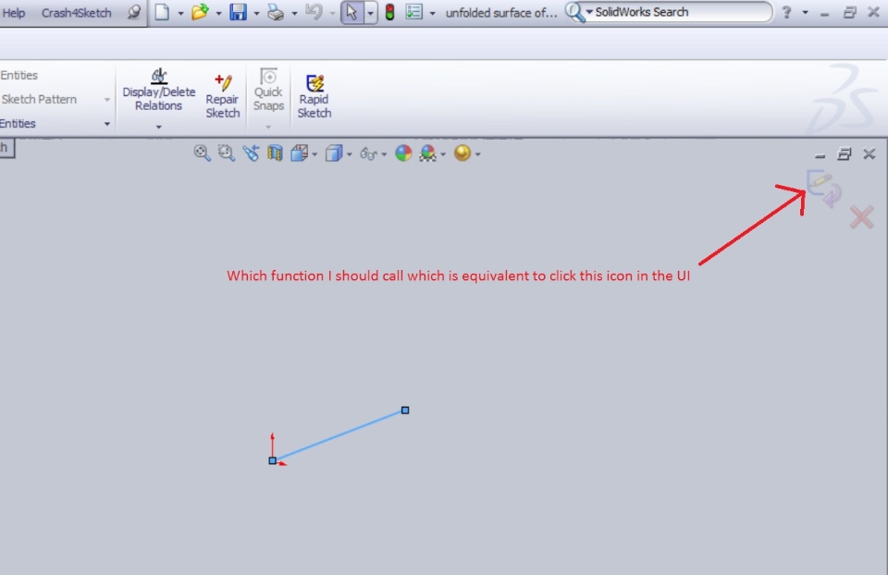The image size is (888, 575).
Task: Expand the Help question mark dropdown arrow
Action: pyautogui.click(x=805, y=12)
